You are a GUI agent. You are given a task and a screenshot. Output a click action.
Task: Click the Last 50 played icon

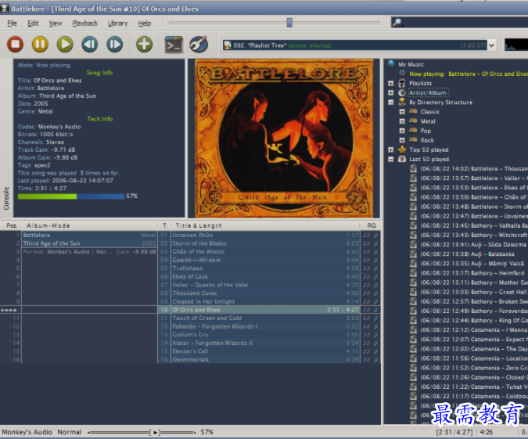click(x=402, y=159)
